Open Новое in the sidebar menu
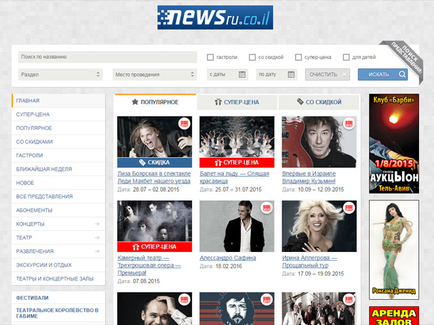The height and width of the screenshot is (325, 434). 58,183
